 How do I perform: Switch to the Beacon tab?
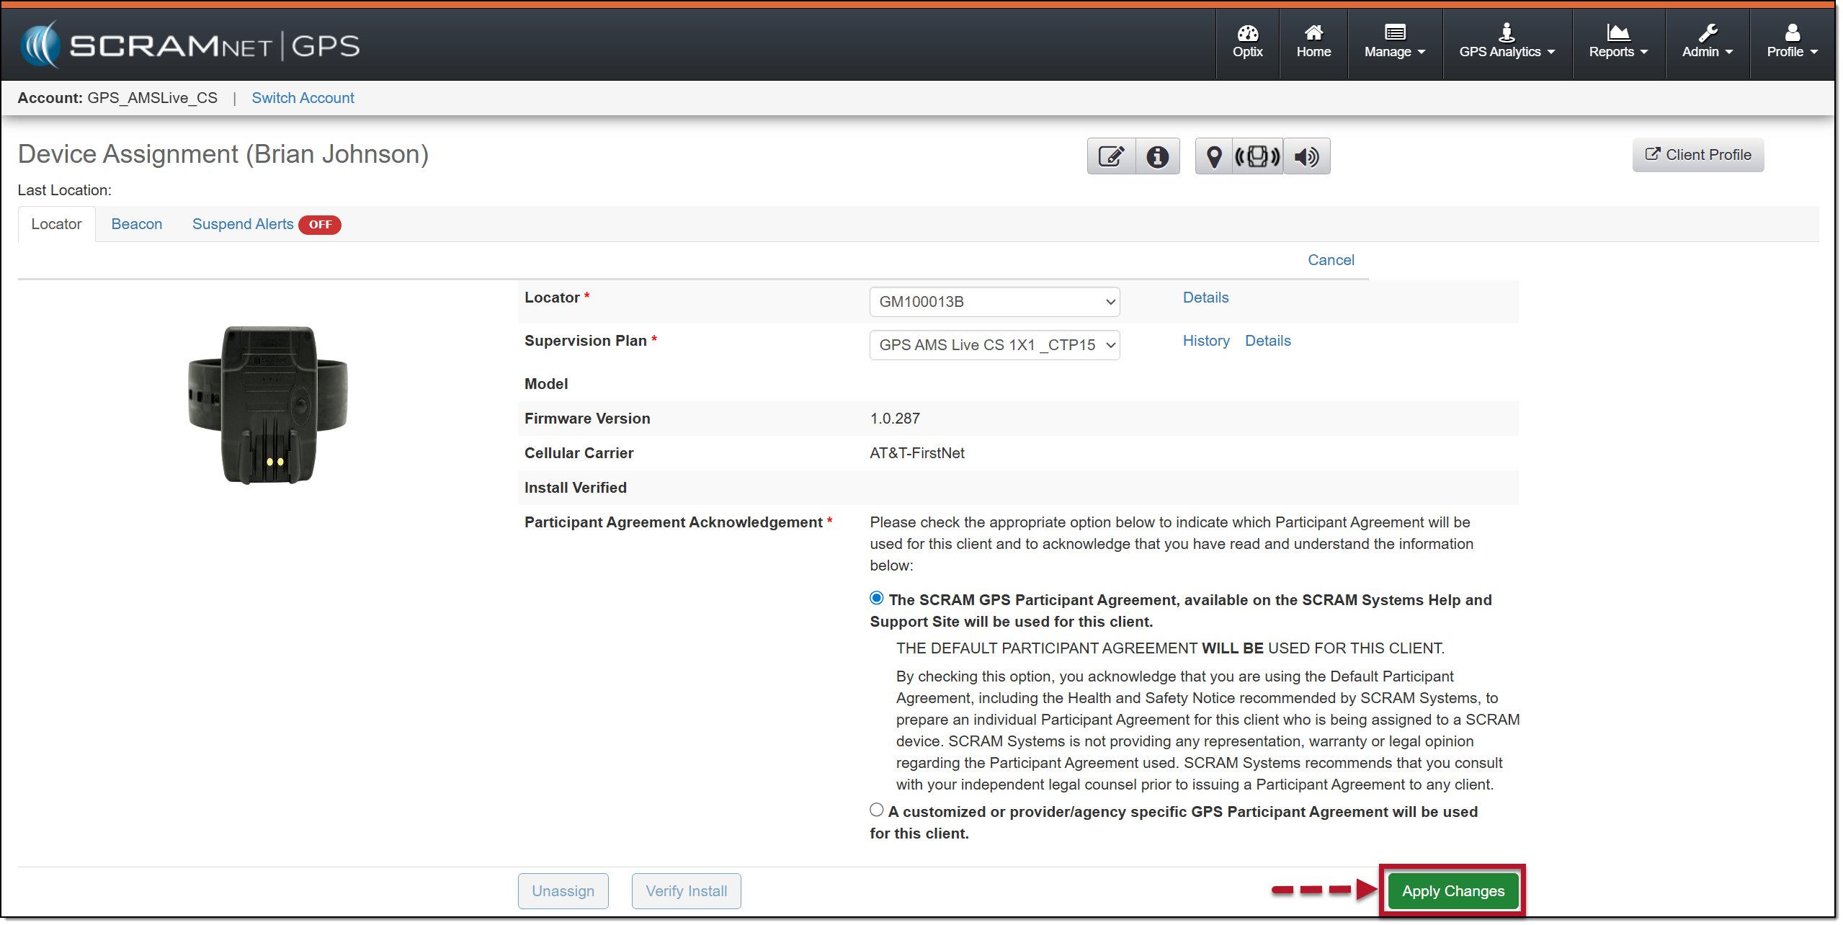pyautogui.click(x=136, y=224)
